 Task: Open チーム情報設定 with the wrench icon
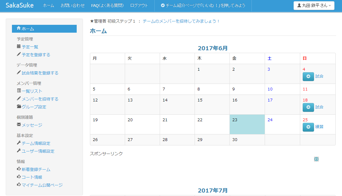[36, 143]
